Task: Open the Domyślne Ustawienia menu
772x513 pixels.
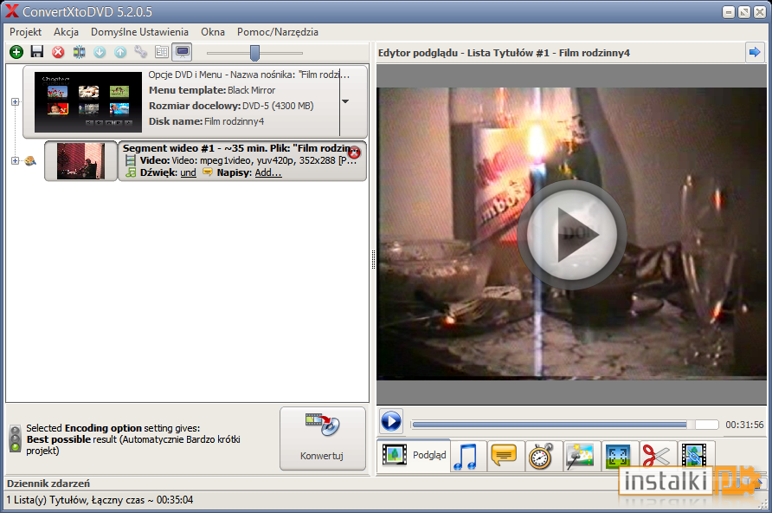Action: coord(139,32)
